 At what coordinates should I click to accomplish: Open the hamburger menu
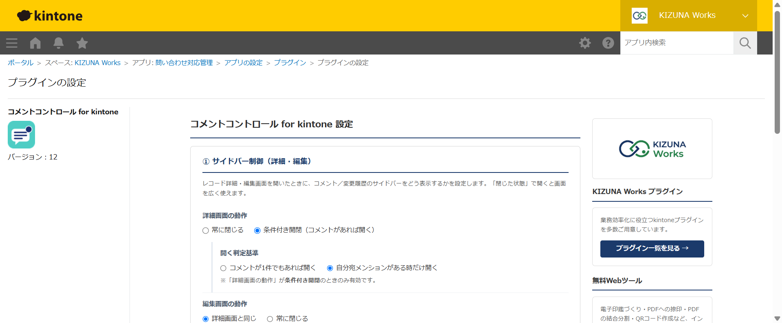[12, 43]
